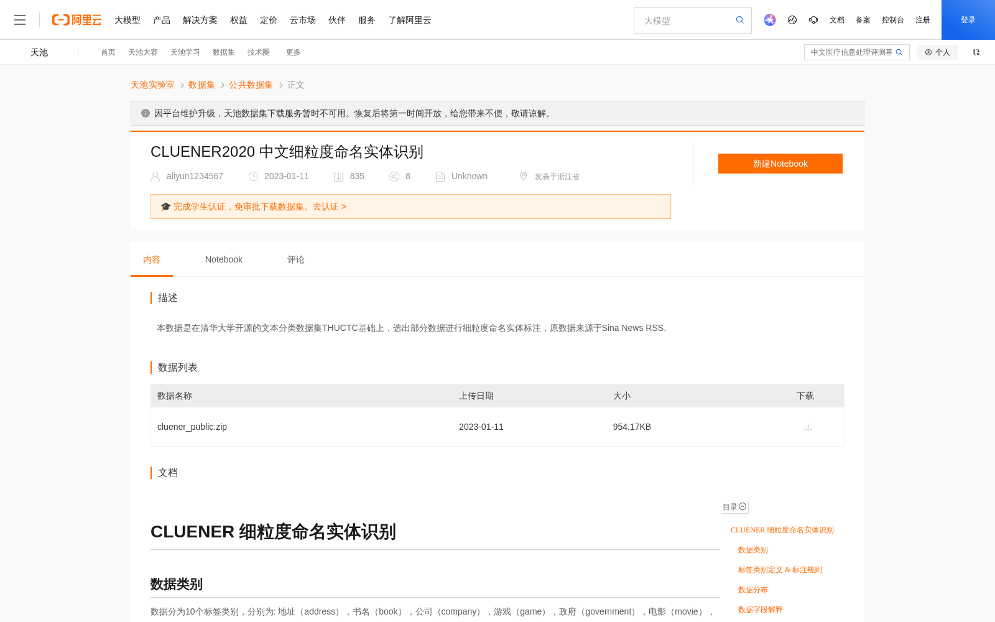Viewport: 995px width, 622px height.
Task: Click the student verification 去认证 link
Action: (x=329, y=207)
